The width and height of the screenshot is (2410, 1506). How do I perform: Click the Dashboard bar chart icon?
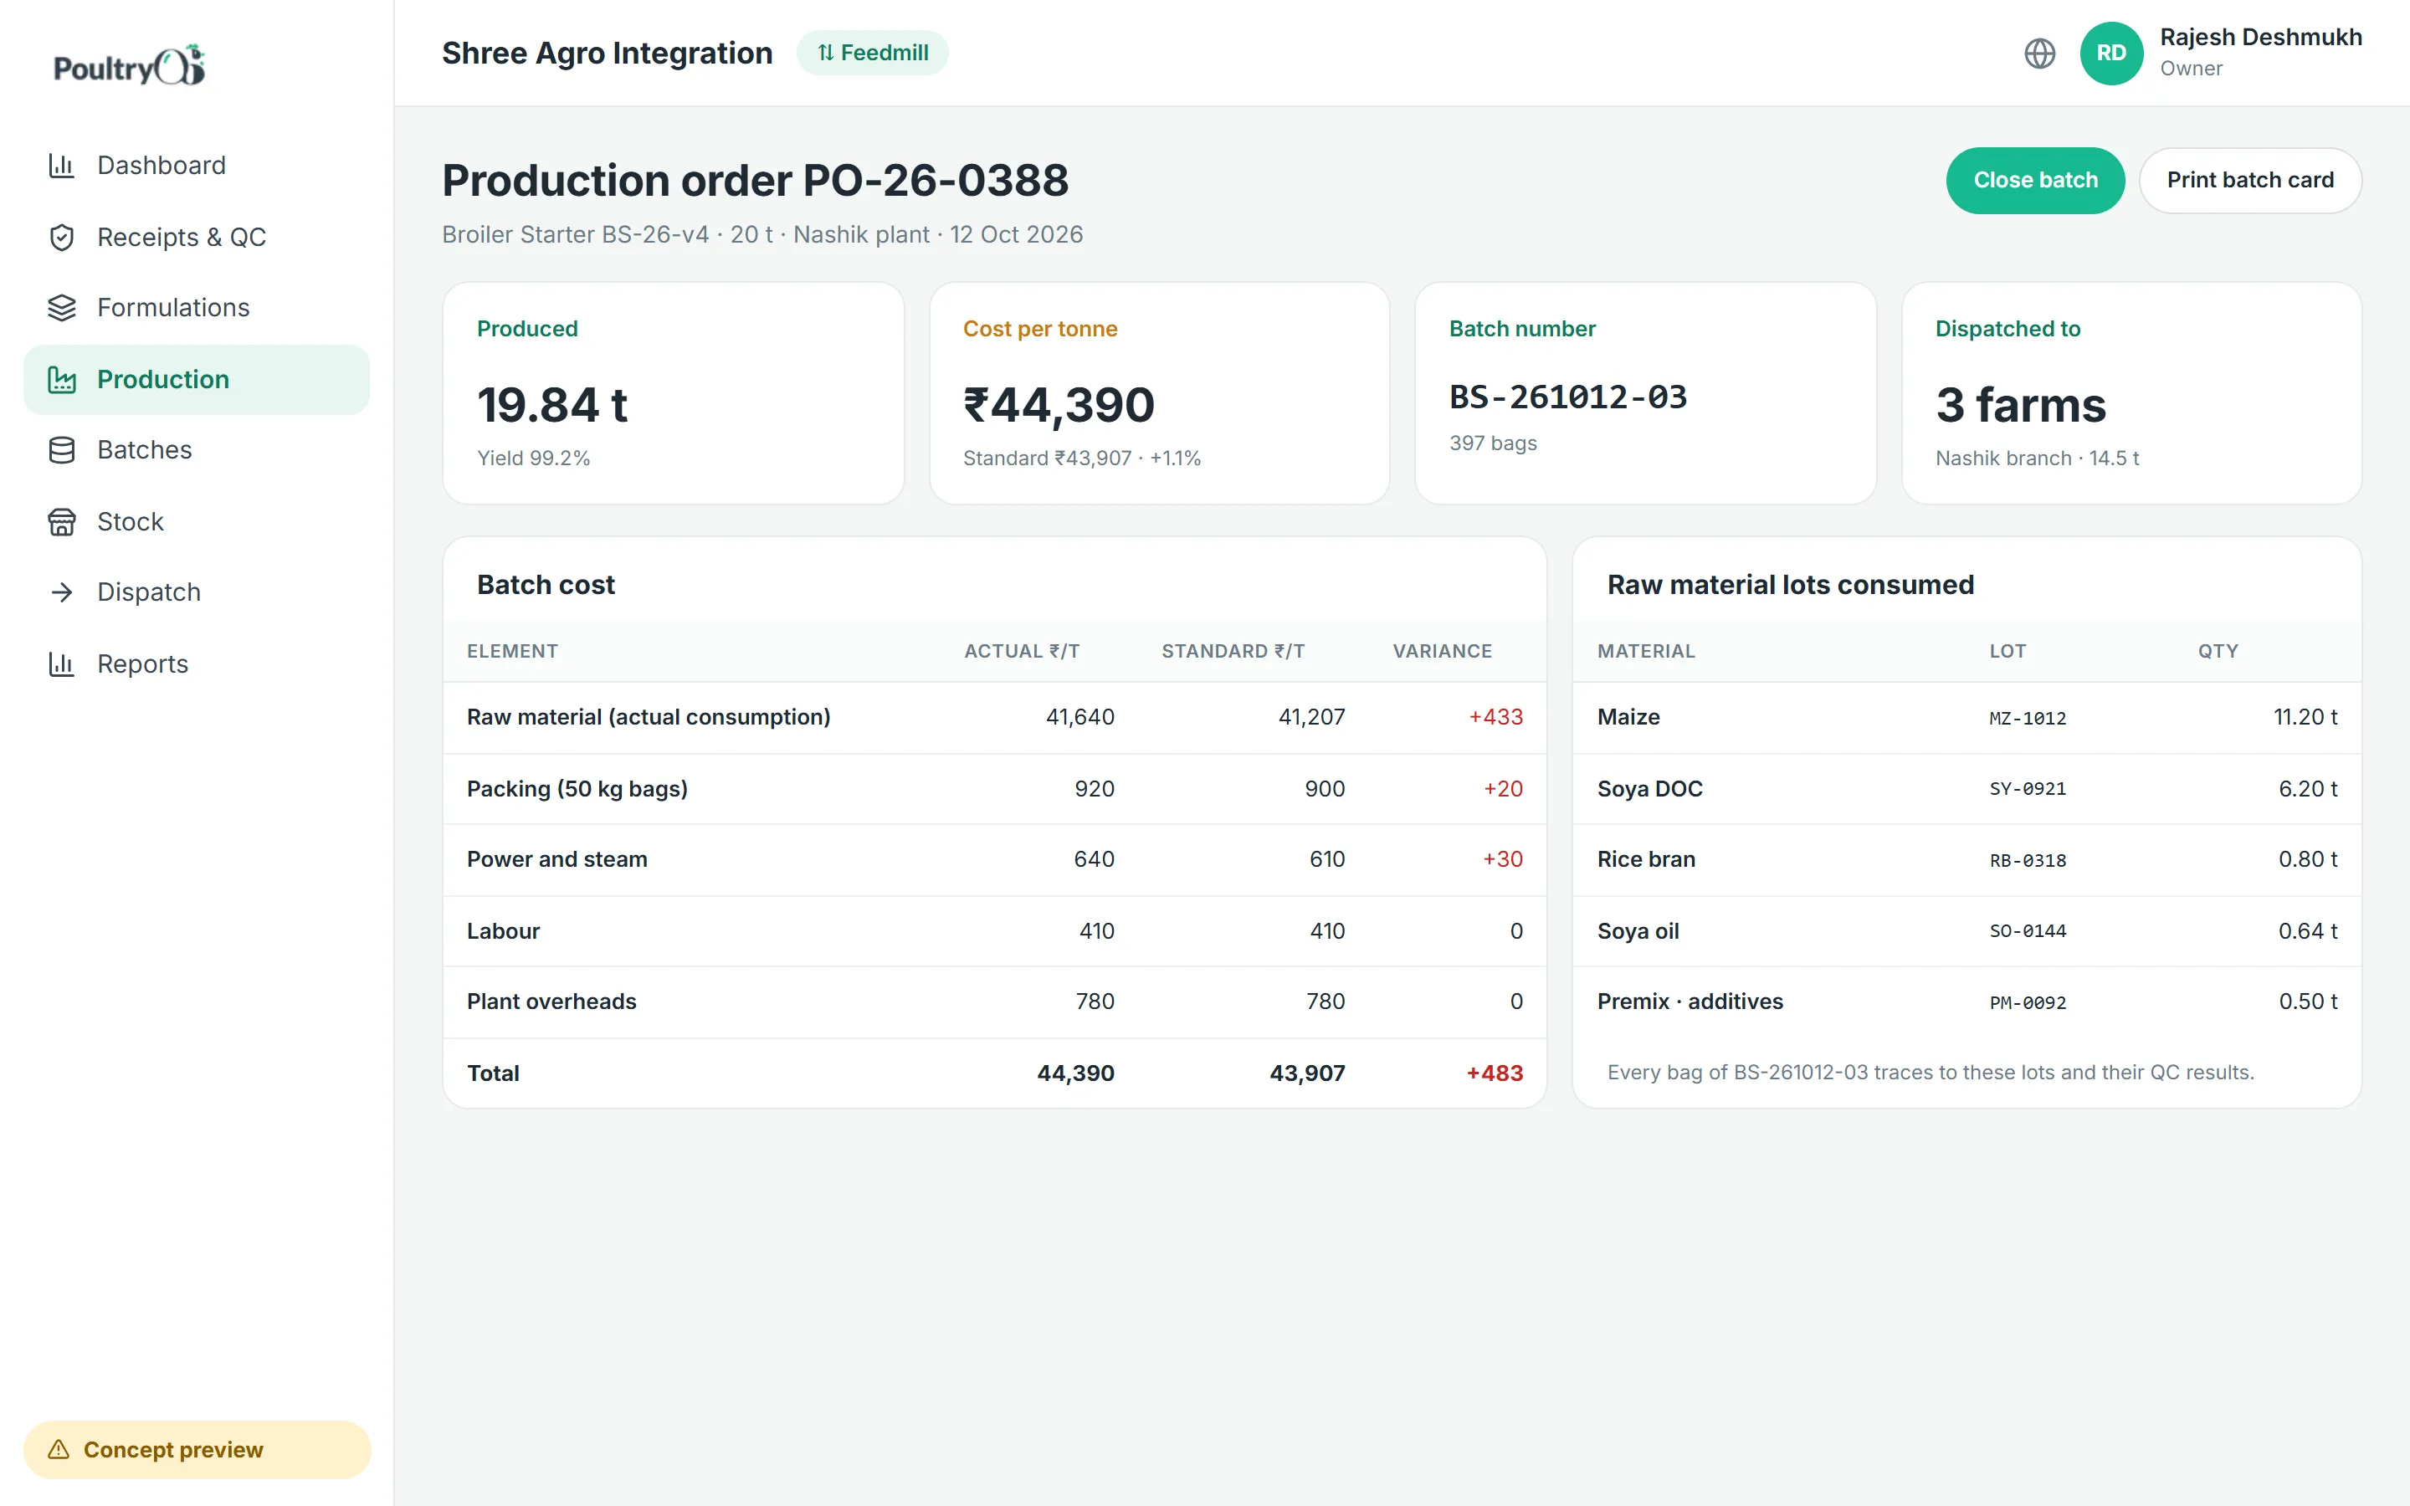coord(62,166)
